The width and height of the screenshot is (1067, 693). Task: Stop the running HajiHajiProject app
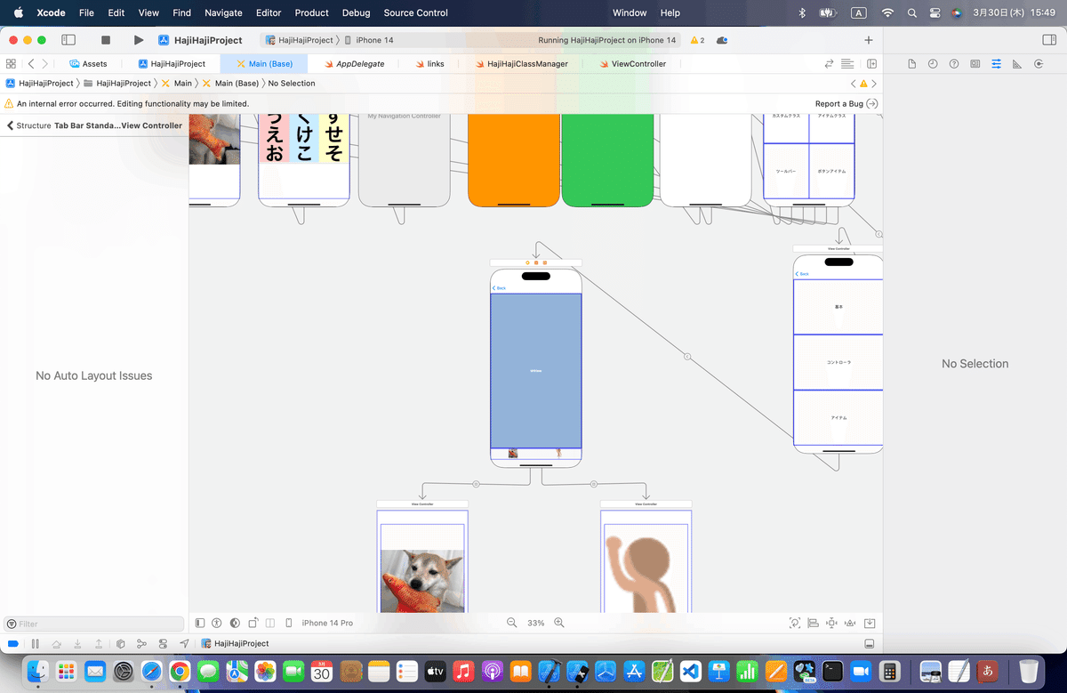(x=106, y=40)
